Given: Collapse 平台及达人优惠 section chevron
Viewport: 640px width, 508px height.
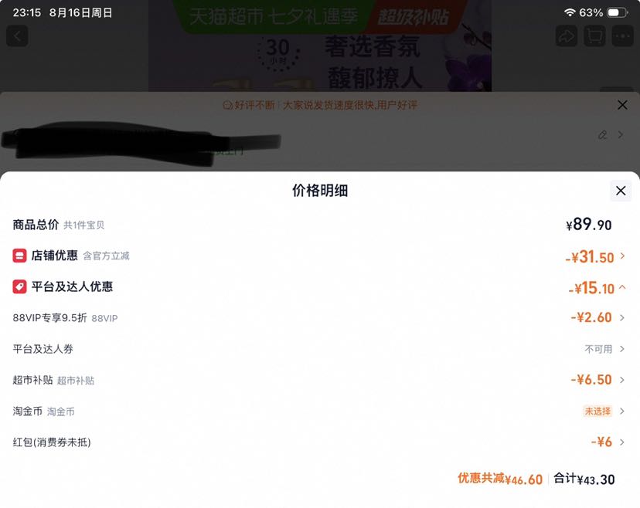Looking at the screenshot, I should (x=622, y=287).
